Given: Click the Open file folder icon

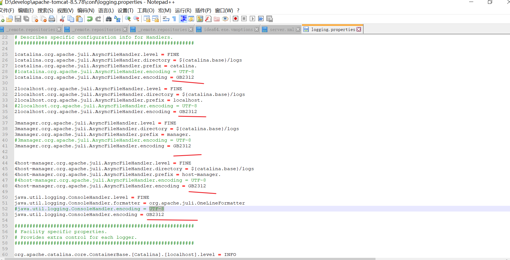Looking at the screenshot, I should click(10, 19).
